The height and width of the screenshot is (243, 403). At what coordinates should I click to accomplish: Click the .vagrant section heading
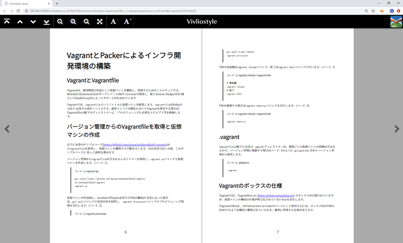coord(229,137)
